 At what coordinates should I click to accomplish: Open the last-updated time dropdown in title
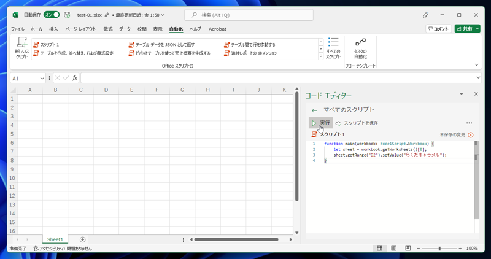point(163,15)
